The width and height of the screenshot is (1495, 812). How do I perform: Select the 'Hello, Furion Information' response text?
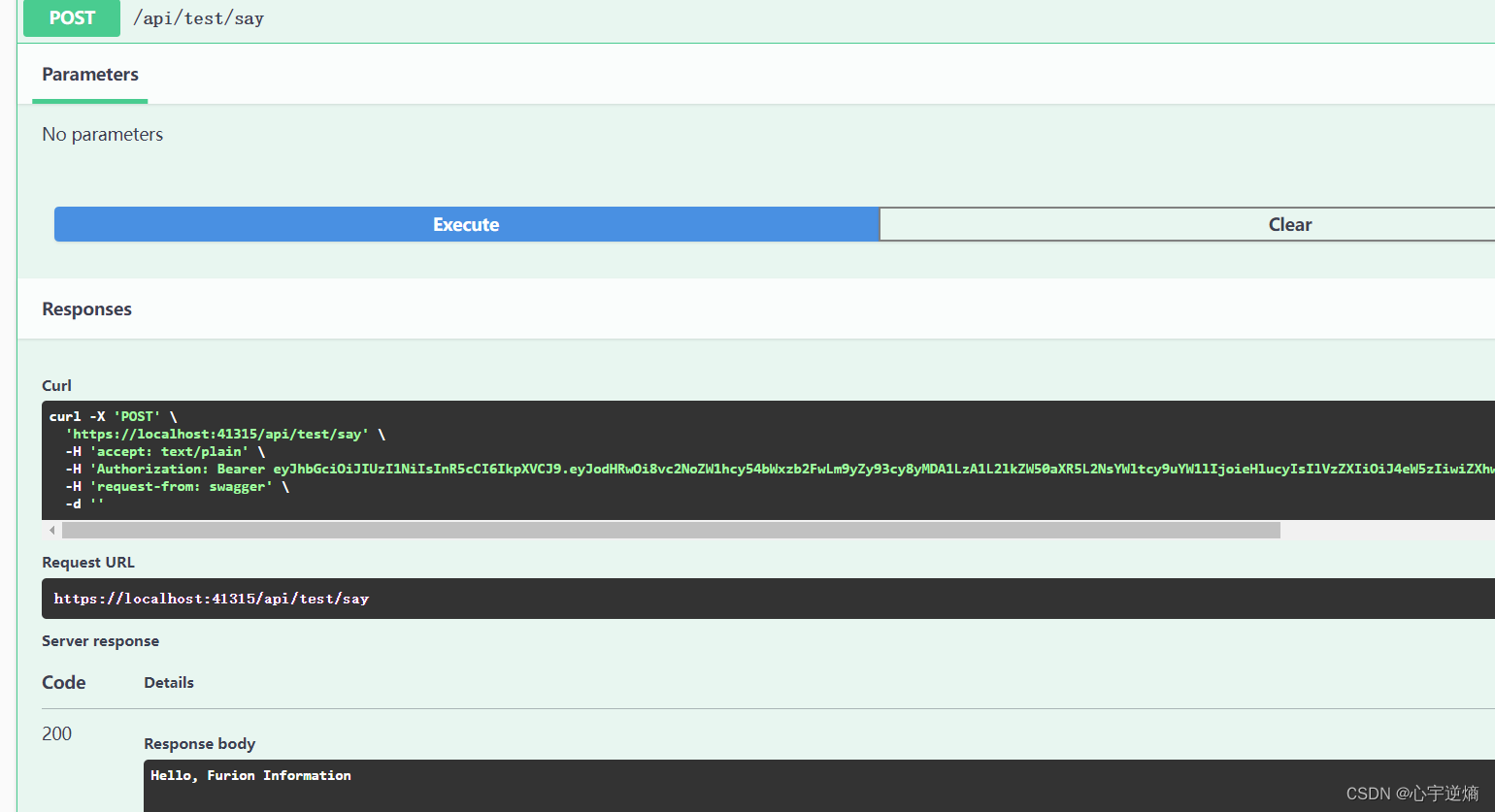point(250,775)
